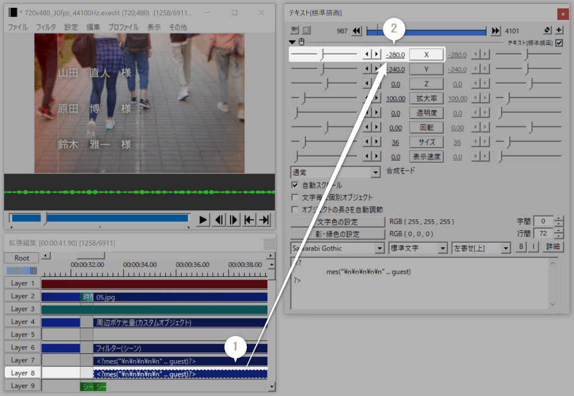Click the X movement button
This screenshot has height=396, width=574.
pos(426,54)
